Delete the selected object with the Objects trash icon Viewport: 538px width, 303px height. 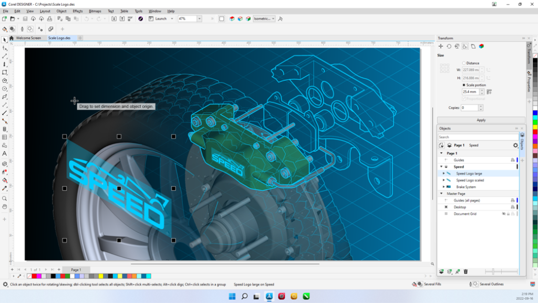[x=465, y=271]
